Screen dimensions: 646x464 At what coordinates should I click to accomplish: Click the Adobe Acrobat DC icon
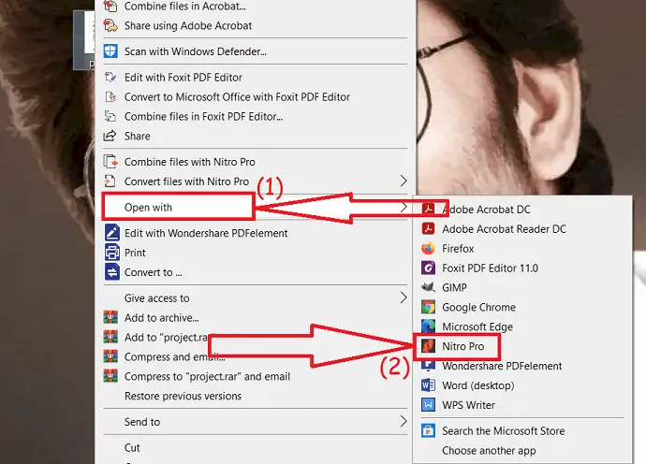tap(428, 210)
